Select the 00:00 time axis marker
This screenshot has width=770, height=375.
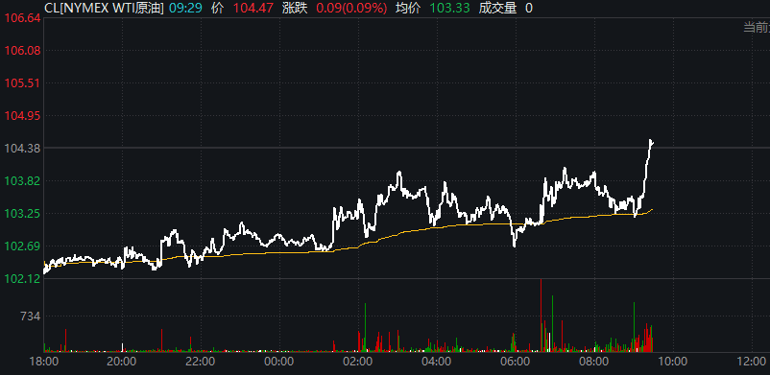point(279,363)
